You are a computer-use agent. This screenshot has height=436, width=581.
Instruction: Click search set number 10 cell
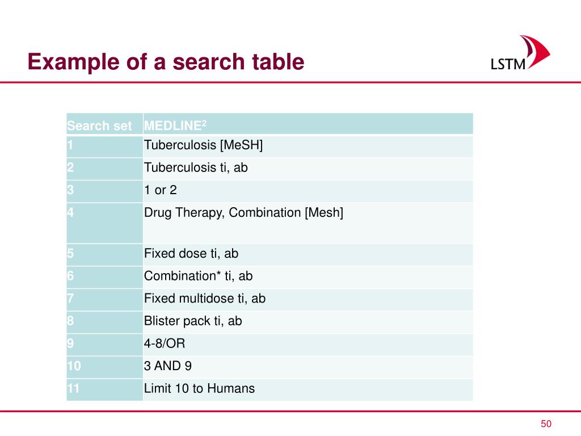(x=104, y=367)
